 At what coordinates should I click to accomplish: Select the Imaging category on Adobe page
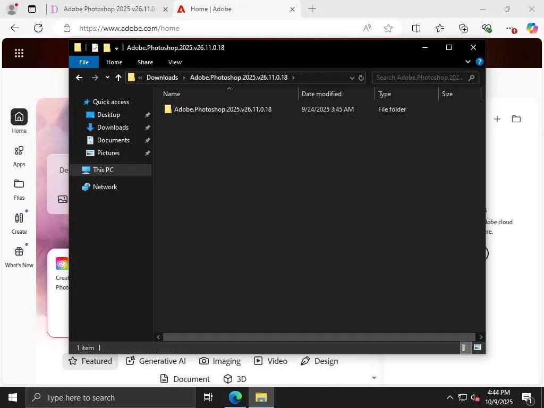tap(220, 361)
